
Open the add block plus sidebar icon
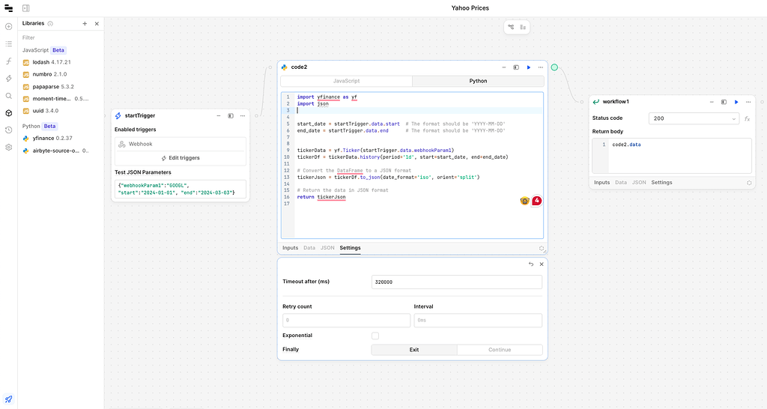point(9,26)
